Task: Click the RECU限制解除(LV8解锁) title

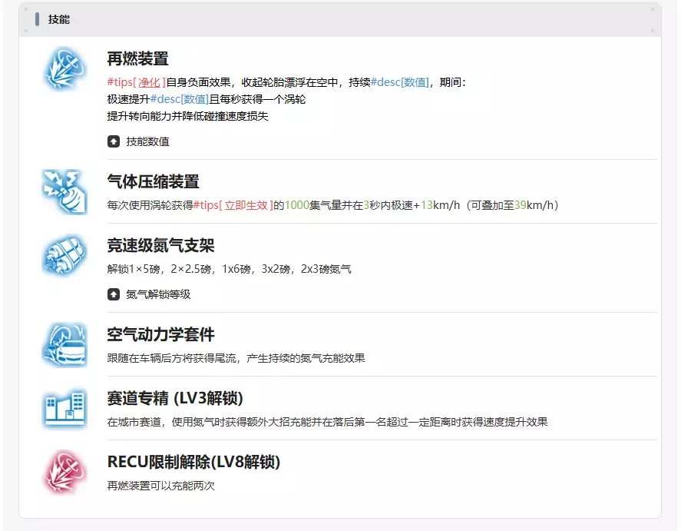Action: 193,463
